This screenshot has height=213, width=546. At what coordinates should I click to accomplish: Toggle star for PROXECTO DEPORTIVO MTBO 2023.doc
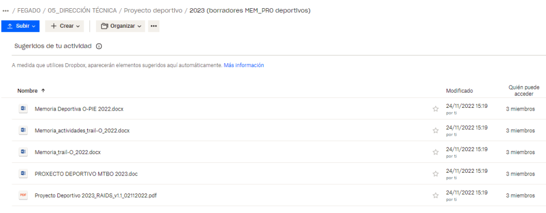[x=435, y=174]
